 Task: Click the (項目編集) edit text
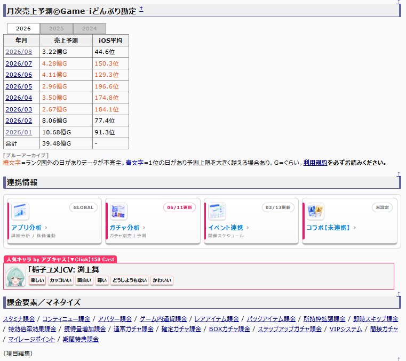(x=18, y=354)
